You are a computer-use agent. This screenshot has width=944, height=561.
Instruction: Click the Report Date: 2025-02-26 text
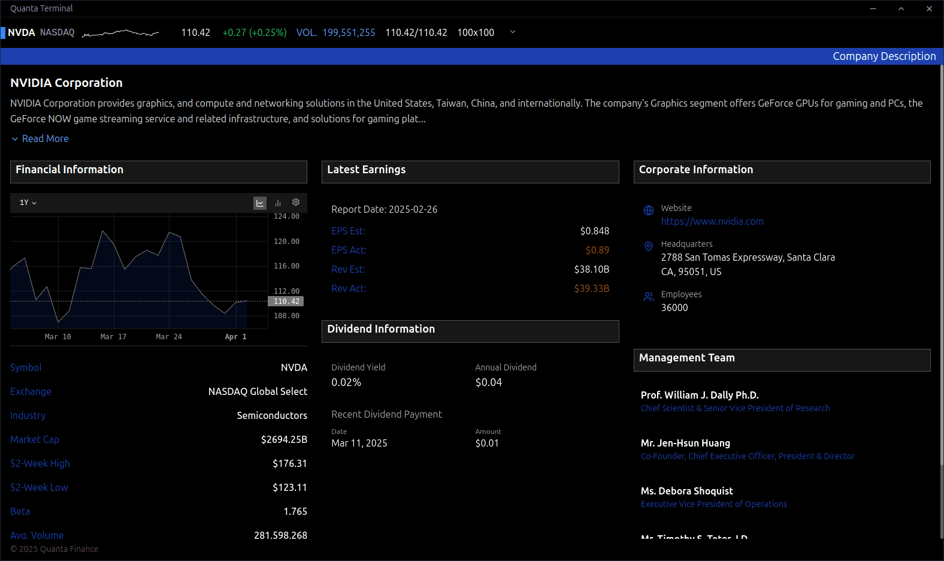385,209
